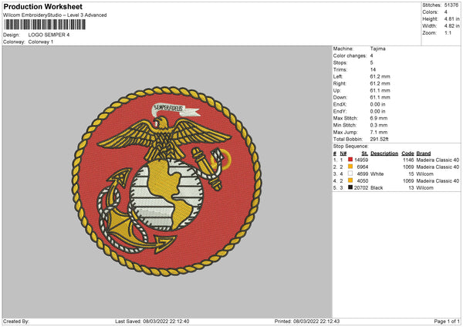Screen dimensions: 463x327
Task: Click the "Down:" measurement label
Action: click(340, 97)
